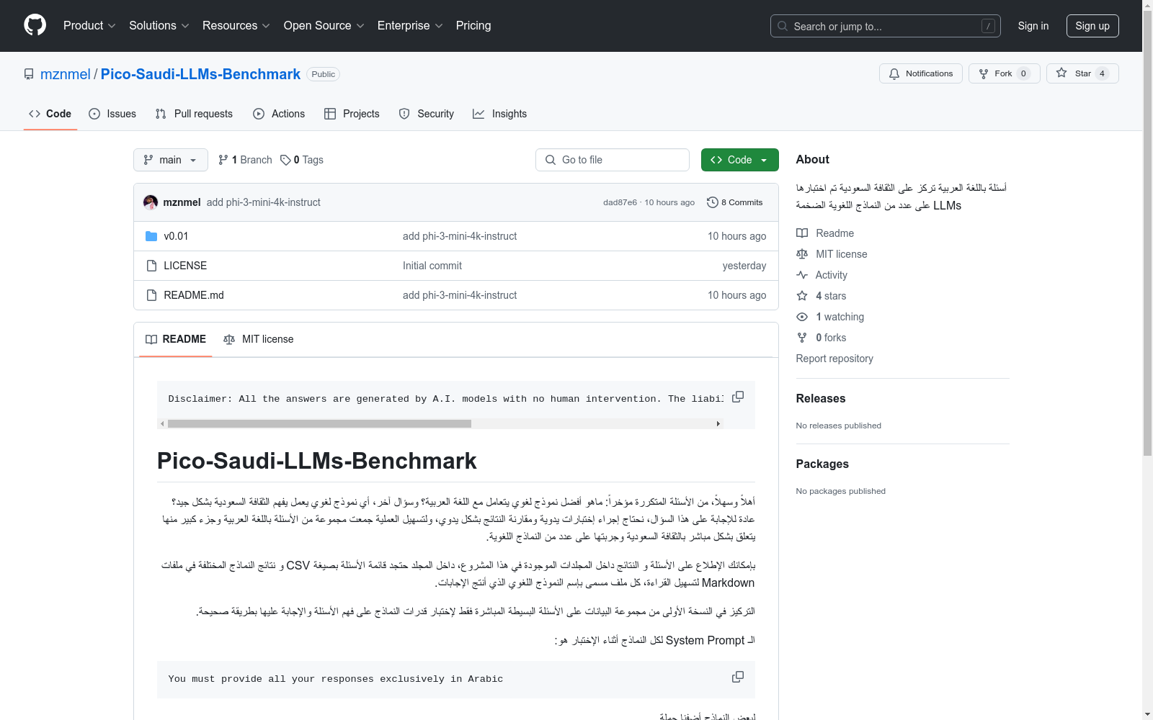Open the GitHub homepage logo
This screenshot has height=720, width=1153.
[35, 25]
